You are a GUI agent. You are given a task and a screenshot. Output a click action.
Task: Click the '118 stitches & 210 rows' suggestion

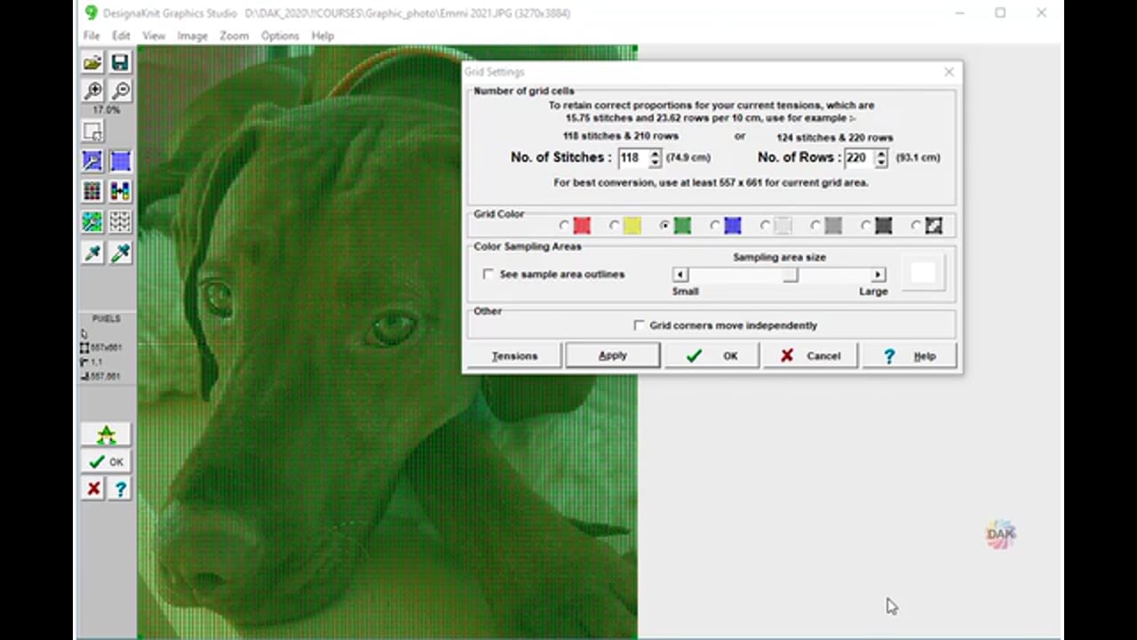(x=621, y=136)
